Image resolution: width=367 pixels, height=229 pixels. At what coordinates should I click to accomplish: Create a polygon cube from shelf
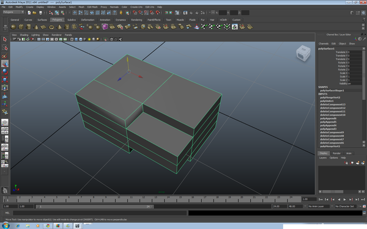pos(21,27)
